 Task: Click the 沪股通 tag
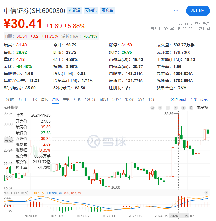(74, 10)
